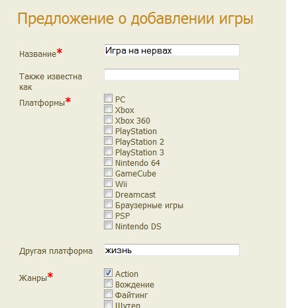This screenshot has height=308, width=286.
Task: Tick the Xbox platform checkbox
Action: click(x=108, y=109)
